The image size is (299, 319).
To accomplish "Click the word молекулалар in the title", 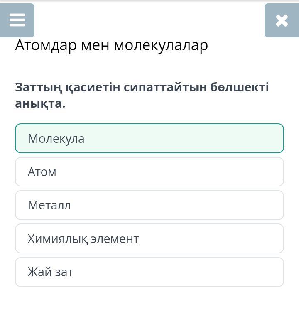I will (x=161, y=46).
